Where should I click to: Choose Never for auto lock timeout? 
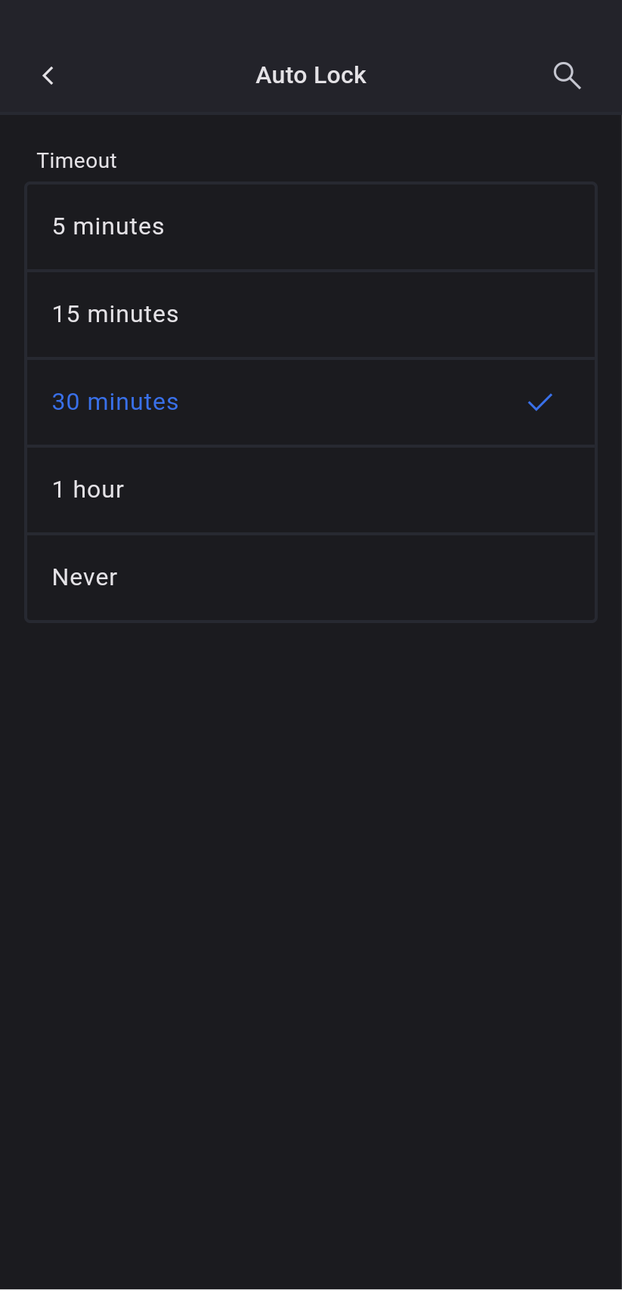[311, 578]
